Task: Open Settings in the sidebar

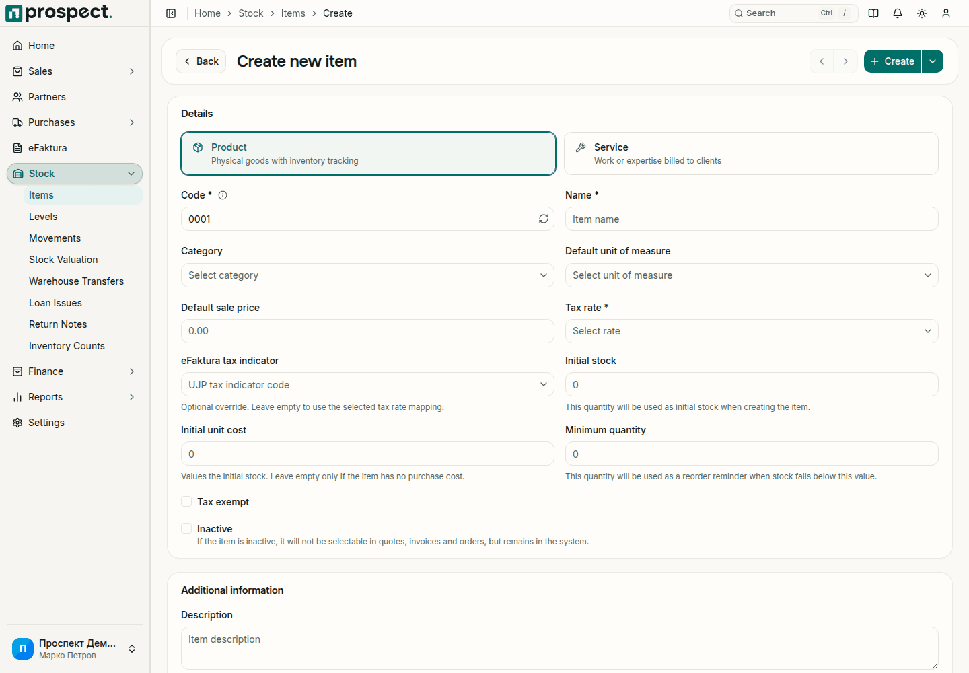Action: pyautogui.click(x=75, y=423)
